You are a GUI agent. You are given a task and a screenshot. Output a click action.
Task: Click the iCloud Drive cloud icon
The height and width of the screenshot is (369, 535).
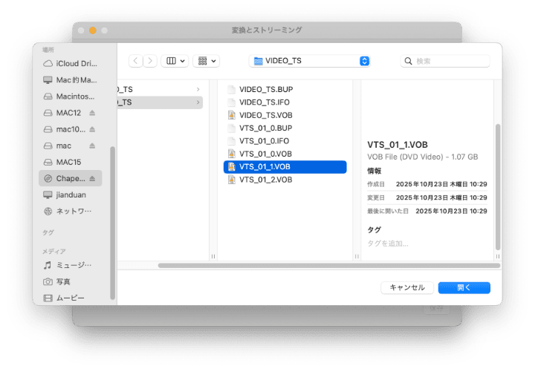pos(48,63)
